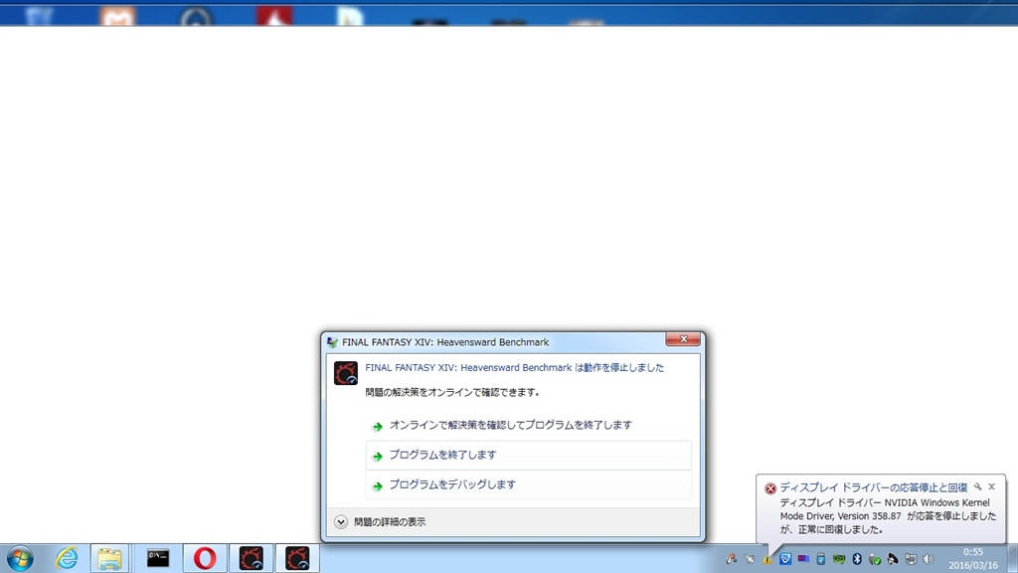Dismiss the display driver notification balloon

(x=991, y=486)
